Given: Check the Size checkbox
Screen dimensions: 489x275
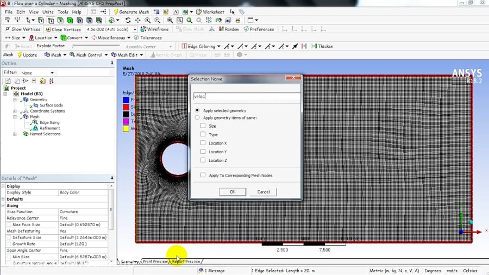Looking at the screenshot, I should click(x=203, y=126).
